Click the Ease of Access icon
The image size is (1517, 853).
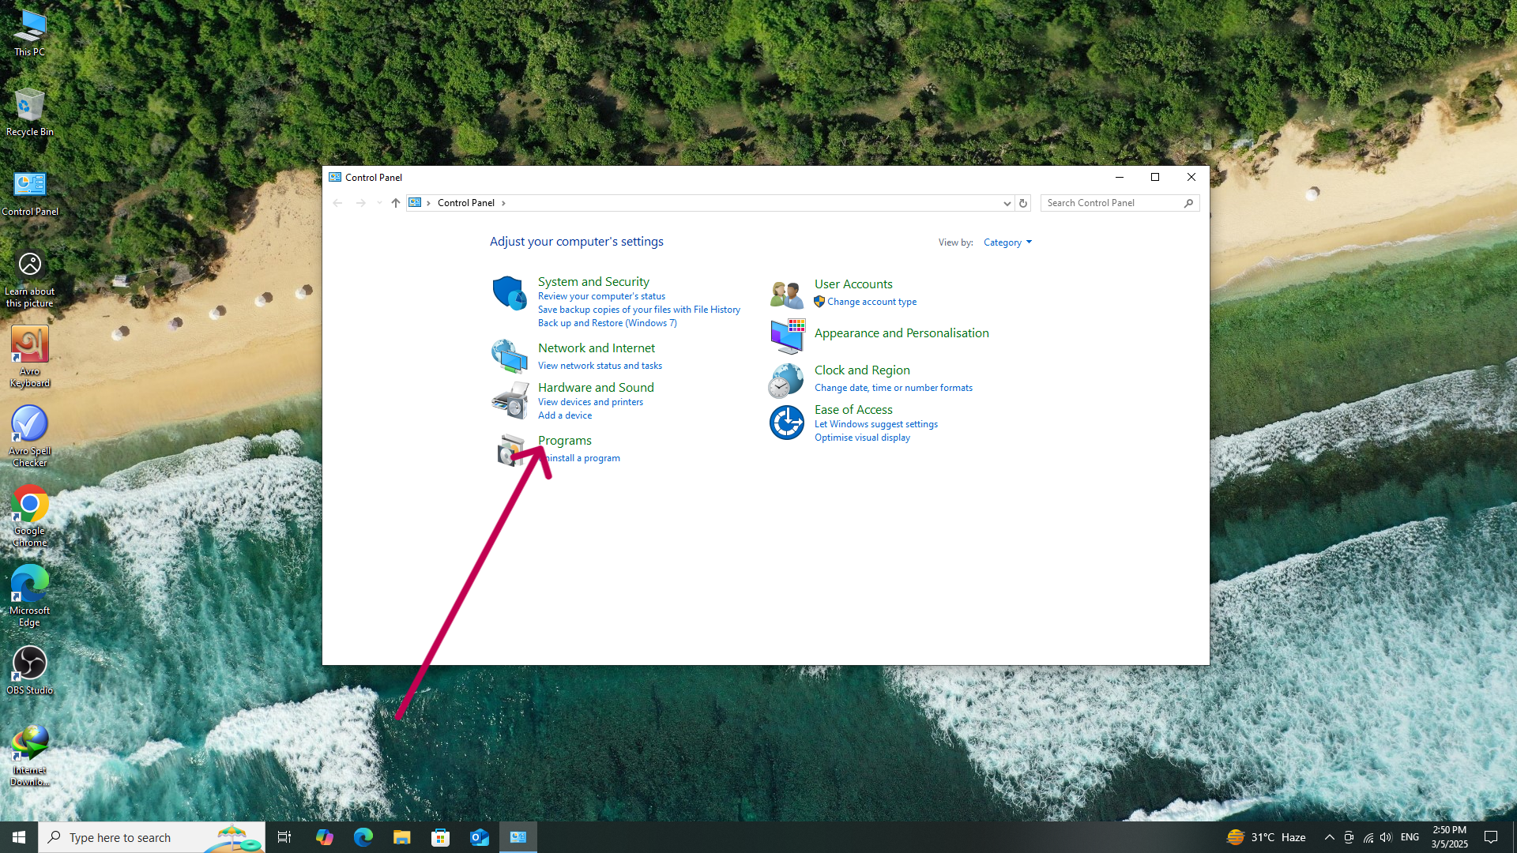click(786, 423)
